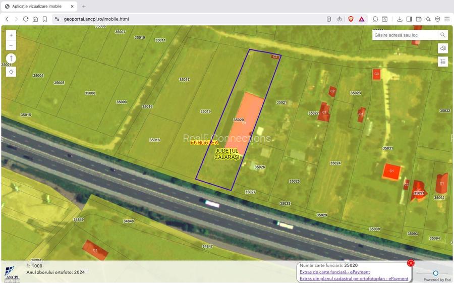Click the layer transparency slider handle
The image size is (454, 284).
click(435, 273)
